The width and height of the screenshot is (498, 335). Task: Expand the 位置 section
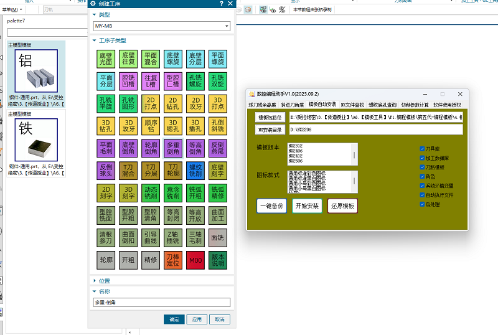click(105, 281)
